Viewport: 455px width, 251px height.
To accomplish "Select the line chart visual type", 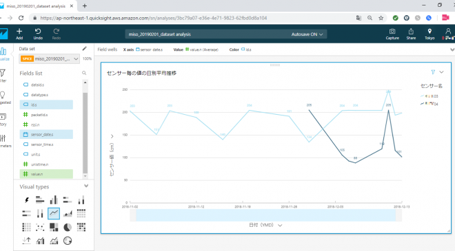I will tap(54, 213).
